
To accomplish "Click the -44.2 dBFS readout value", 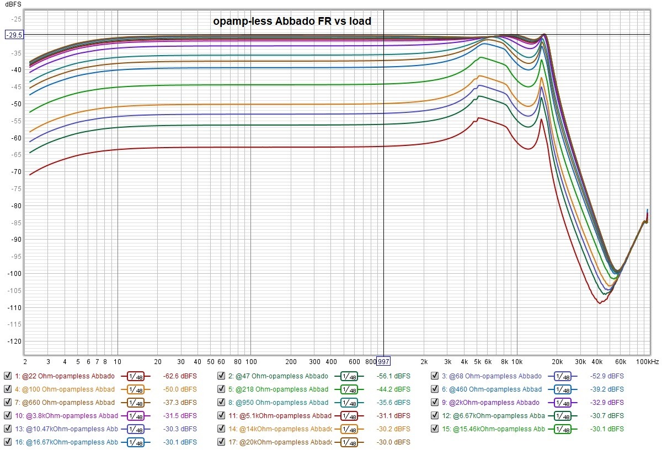I will [393, 390].
